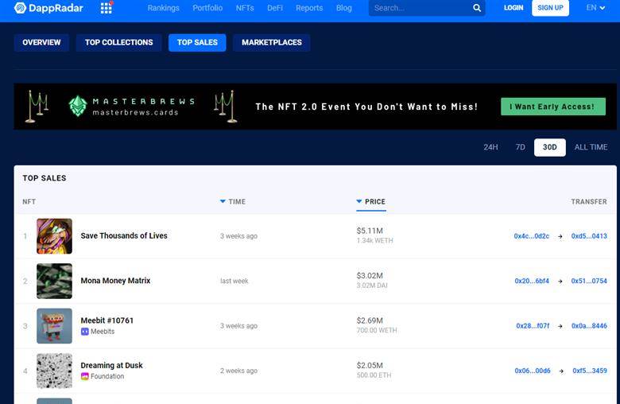Open receiver address 0x51...0754
Viewport: 620px width, 404px height.
pos(589,281)
